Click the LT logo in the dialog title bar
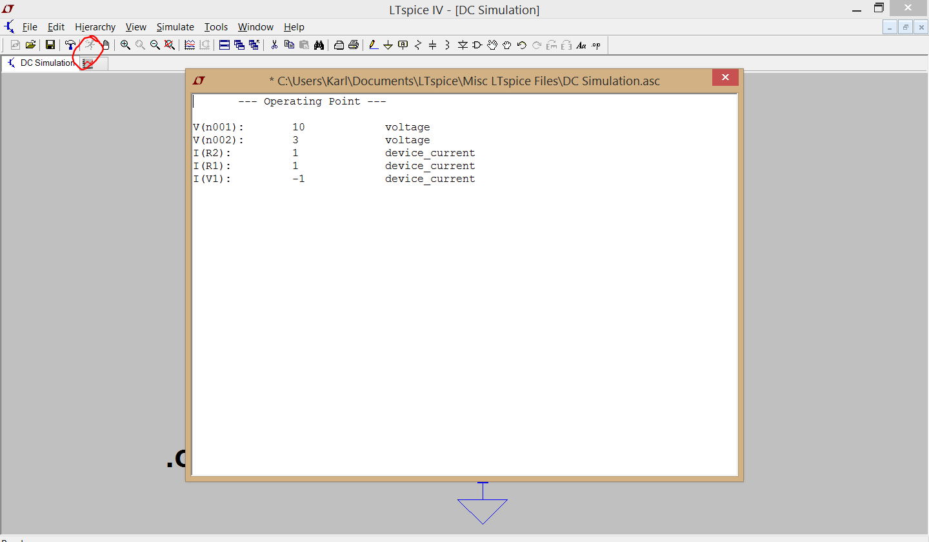 (x=199, y=80)
